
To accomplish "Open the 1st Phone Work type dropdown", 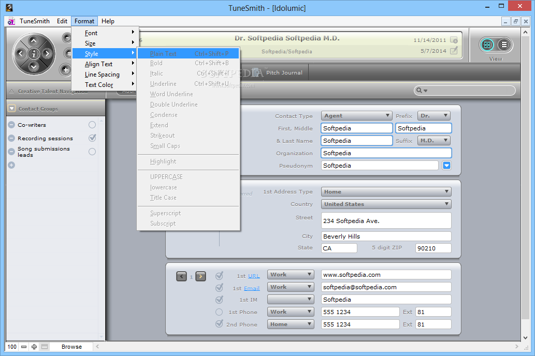I will coord(291,311).
